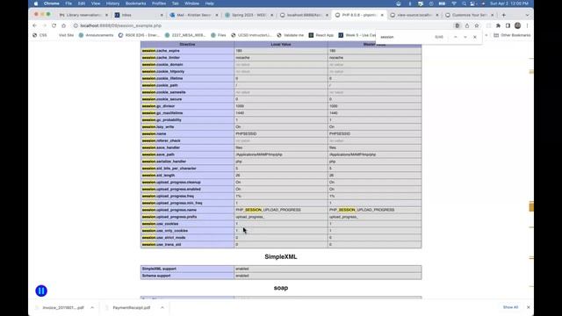Image resolution: width=562 pixels, height=316 pixels.
Task: Expand the PaymentReceipt.pdf download chevron
Action: (162, 307)
